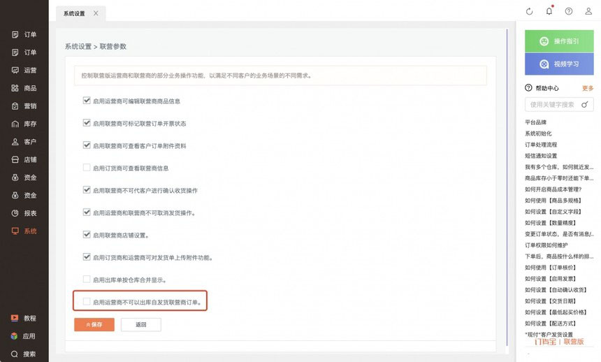The width and height of the screenshot is (601, 362).
Task: Click the 搜索 search magnifier icon in sidebar
Action: [14, 354]
